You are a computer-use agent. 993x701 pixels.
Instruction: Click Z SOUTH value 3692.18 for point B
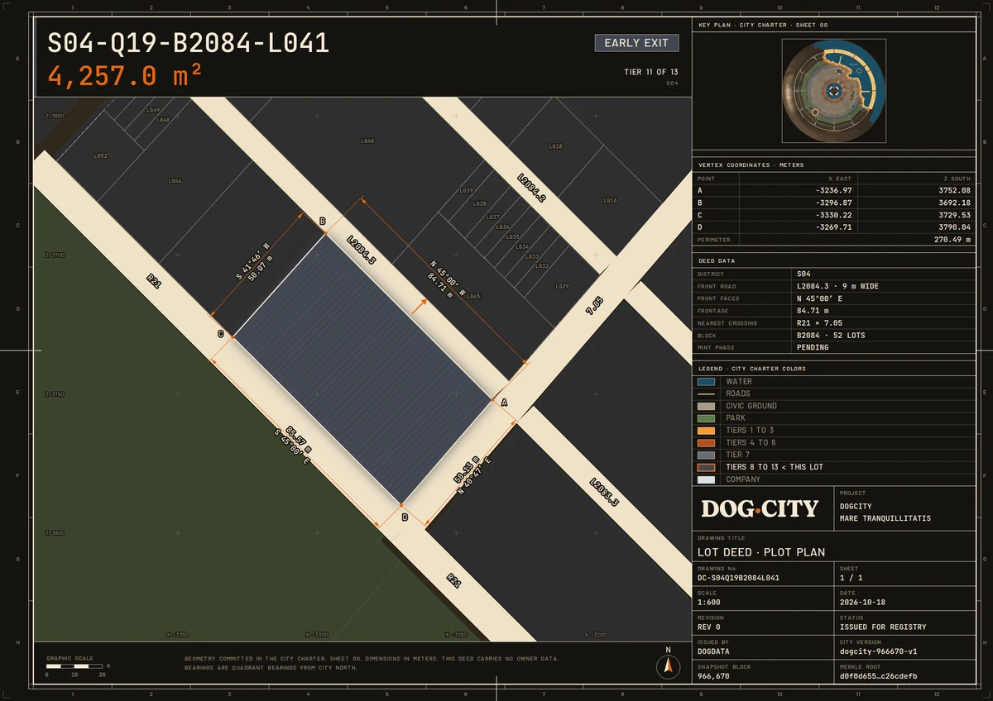pos(953,203)
